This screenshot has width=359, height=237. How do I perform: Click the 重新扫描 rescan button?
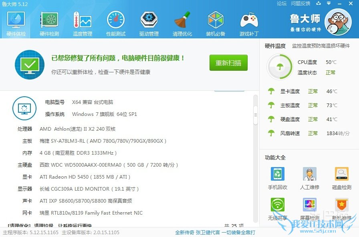click(x=228, y=63)
